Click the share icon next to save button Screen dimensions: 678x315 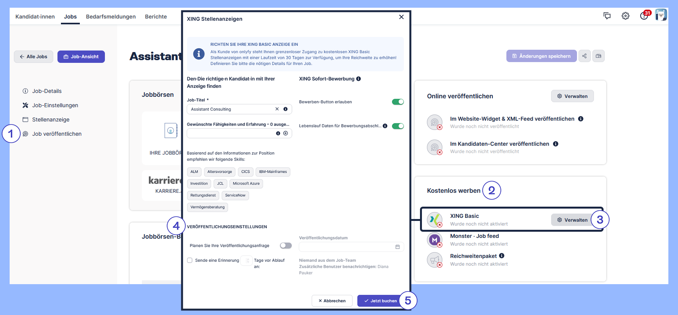click(584, 56)
